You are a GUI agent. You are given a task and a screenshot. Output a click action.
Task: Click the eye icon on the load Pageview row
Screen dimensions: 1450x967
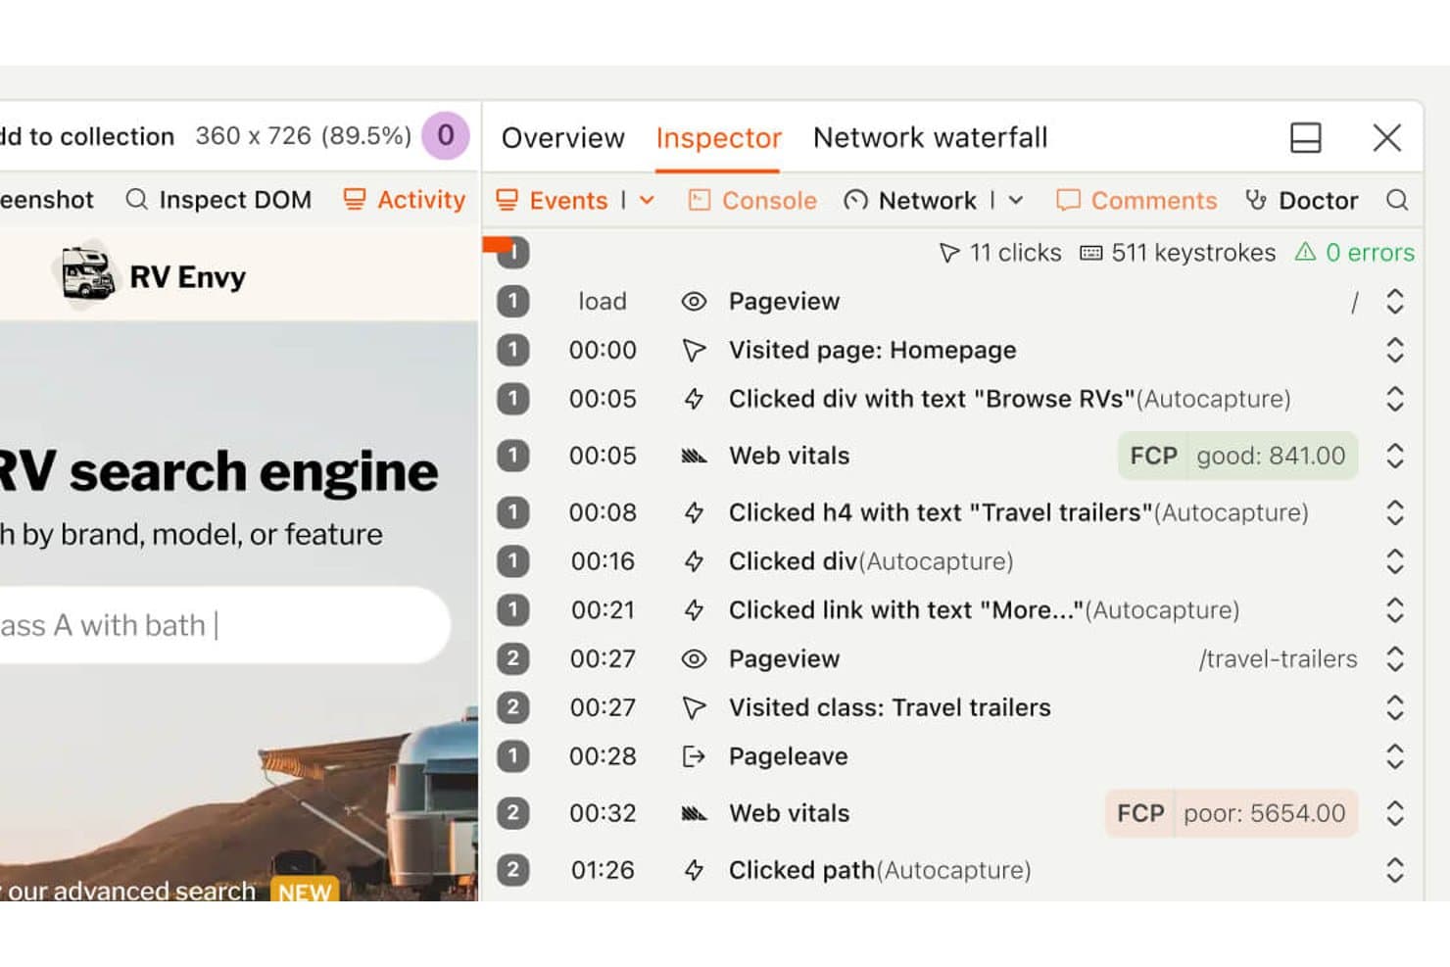pos(694,302)
